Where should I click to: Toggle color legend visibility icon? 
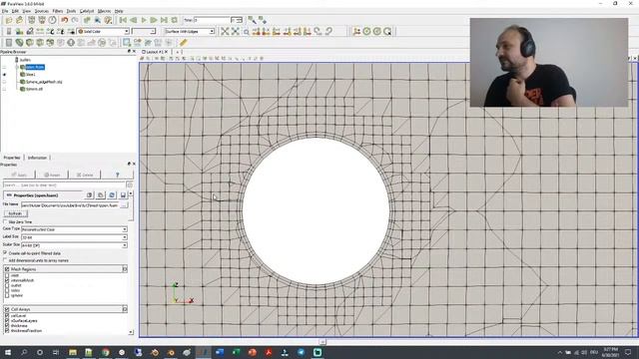[9, 31]
